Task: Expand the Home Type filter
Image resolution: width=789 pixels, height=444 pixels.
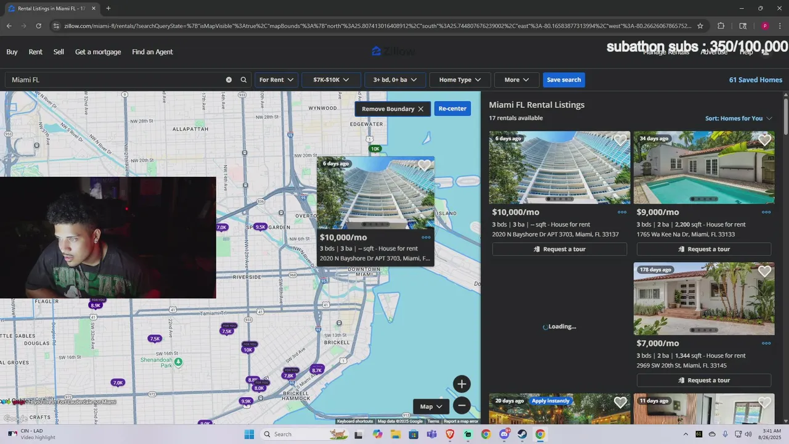Action: (460, 80)
